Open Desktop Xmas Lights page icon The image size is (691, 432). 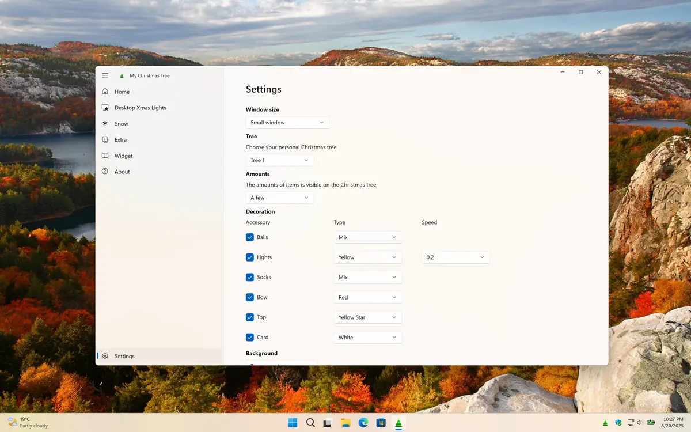click(105, 108)
